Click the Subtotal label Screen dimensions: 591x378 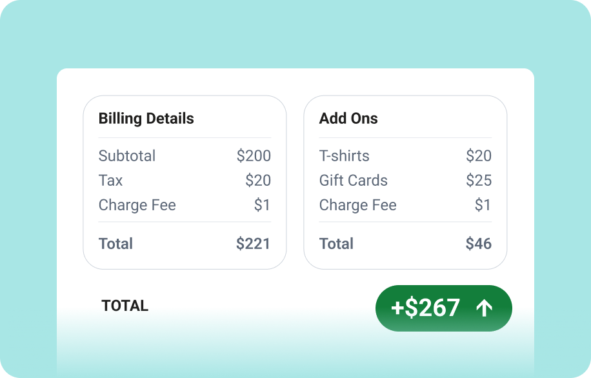click(x=127, y=155)
